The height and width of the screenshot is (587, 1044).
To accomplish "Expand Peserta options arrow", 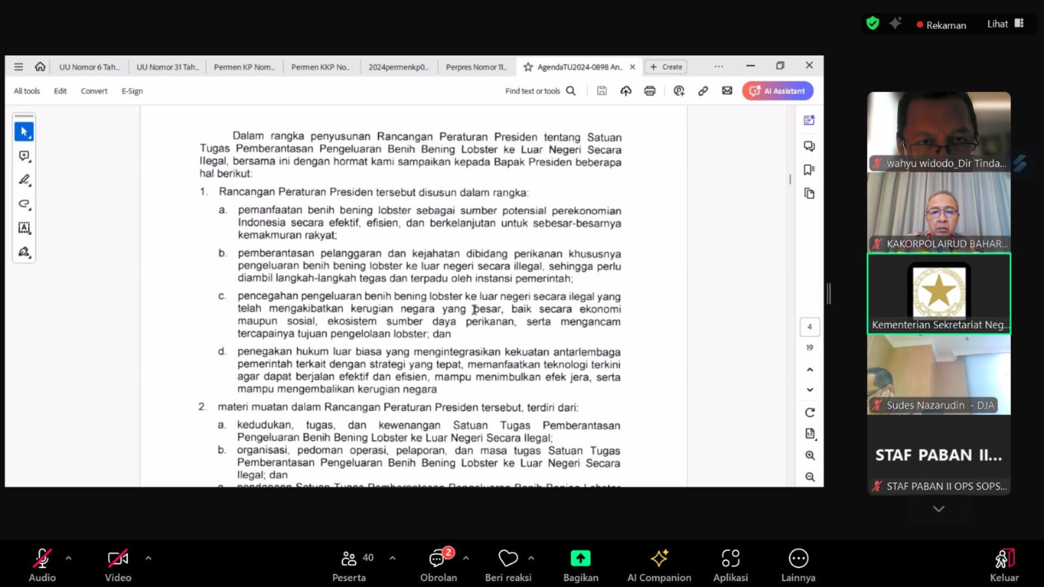I will pos(393,558).
